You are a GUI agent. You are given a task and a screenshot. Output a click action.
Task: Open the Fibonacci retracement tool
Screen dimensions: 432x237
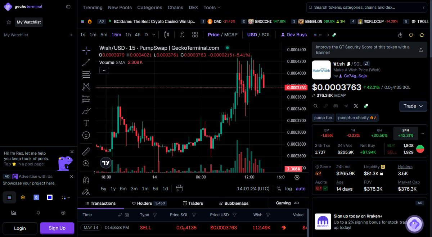[86, 75]
